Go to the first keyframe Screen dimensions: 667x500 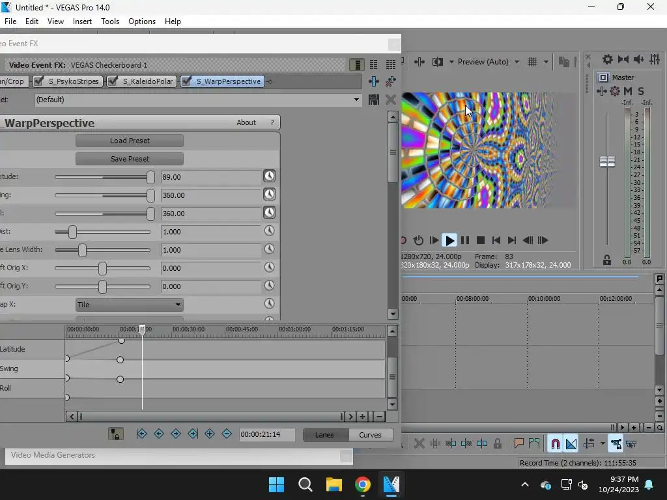[x=141, y=434]
